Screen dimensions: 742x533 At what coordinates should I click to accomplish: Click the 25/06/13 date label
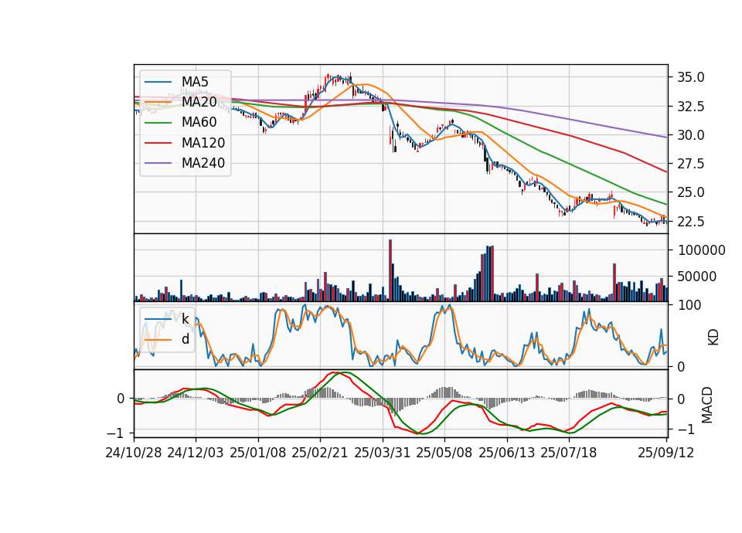(x=507, y=453)
